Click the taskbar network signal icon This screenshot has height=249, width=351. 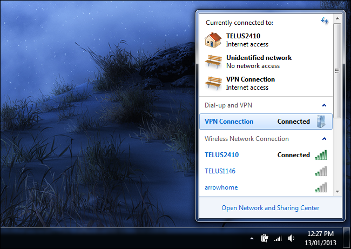coord(278,239)
